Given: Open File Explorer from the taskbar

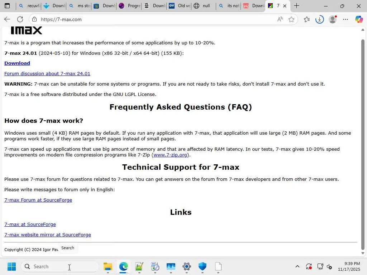Looking at the screenshot, I should pyautogui.click(x=108, y=266).
